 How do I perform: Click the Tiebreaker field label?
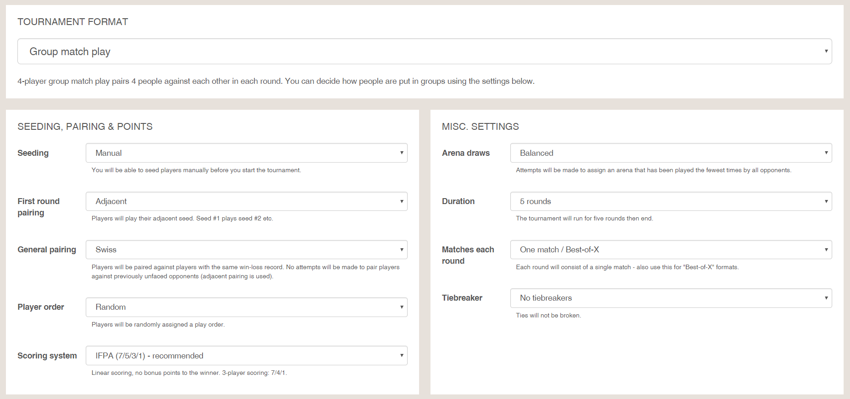click(462, 298)
